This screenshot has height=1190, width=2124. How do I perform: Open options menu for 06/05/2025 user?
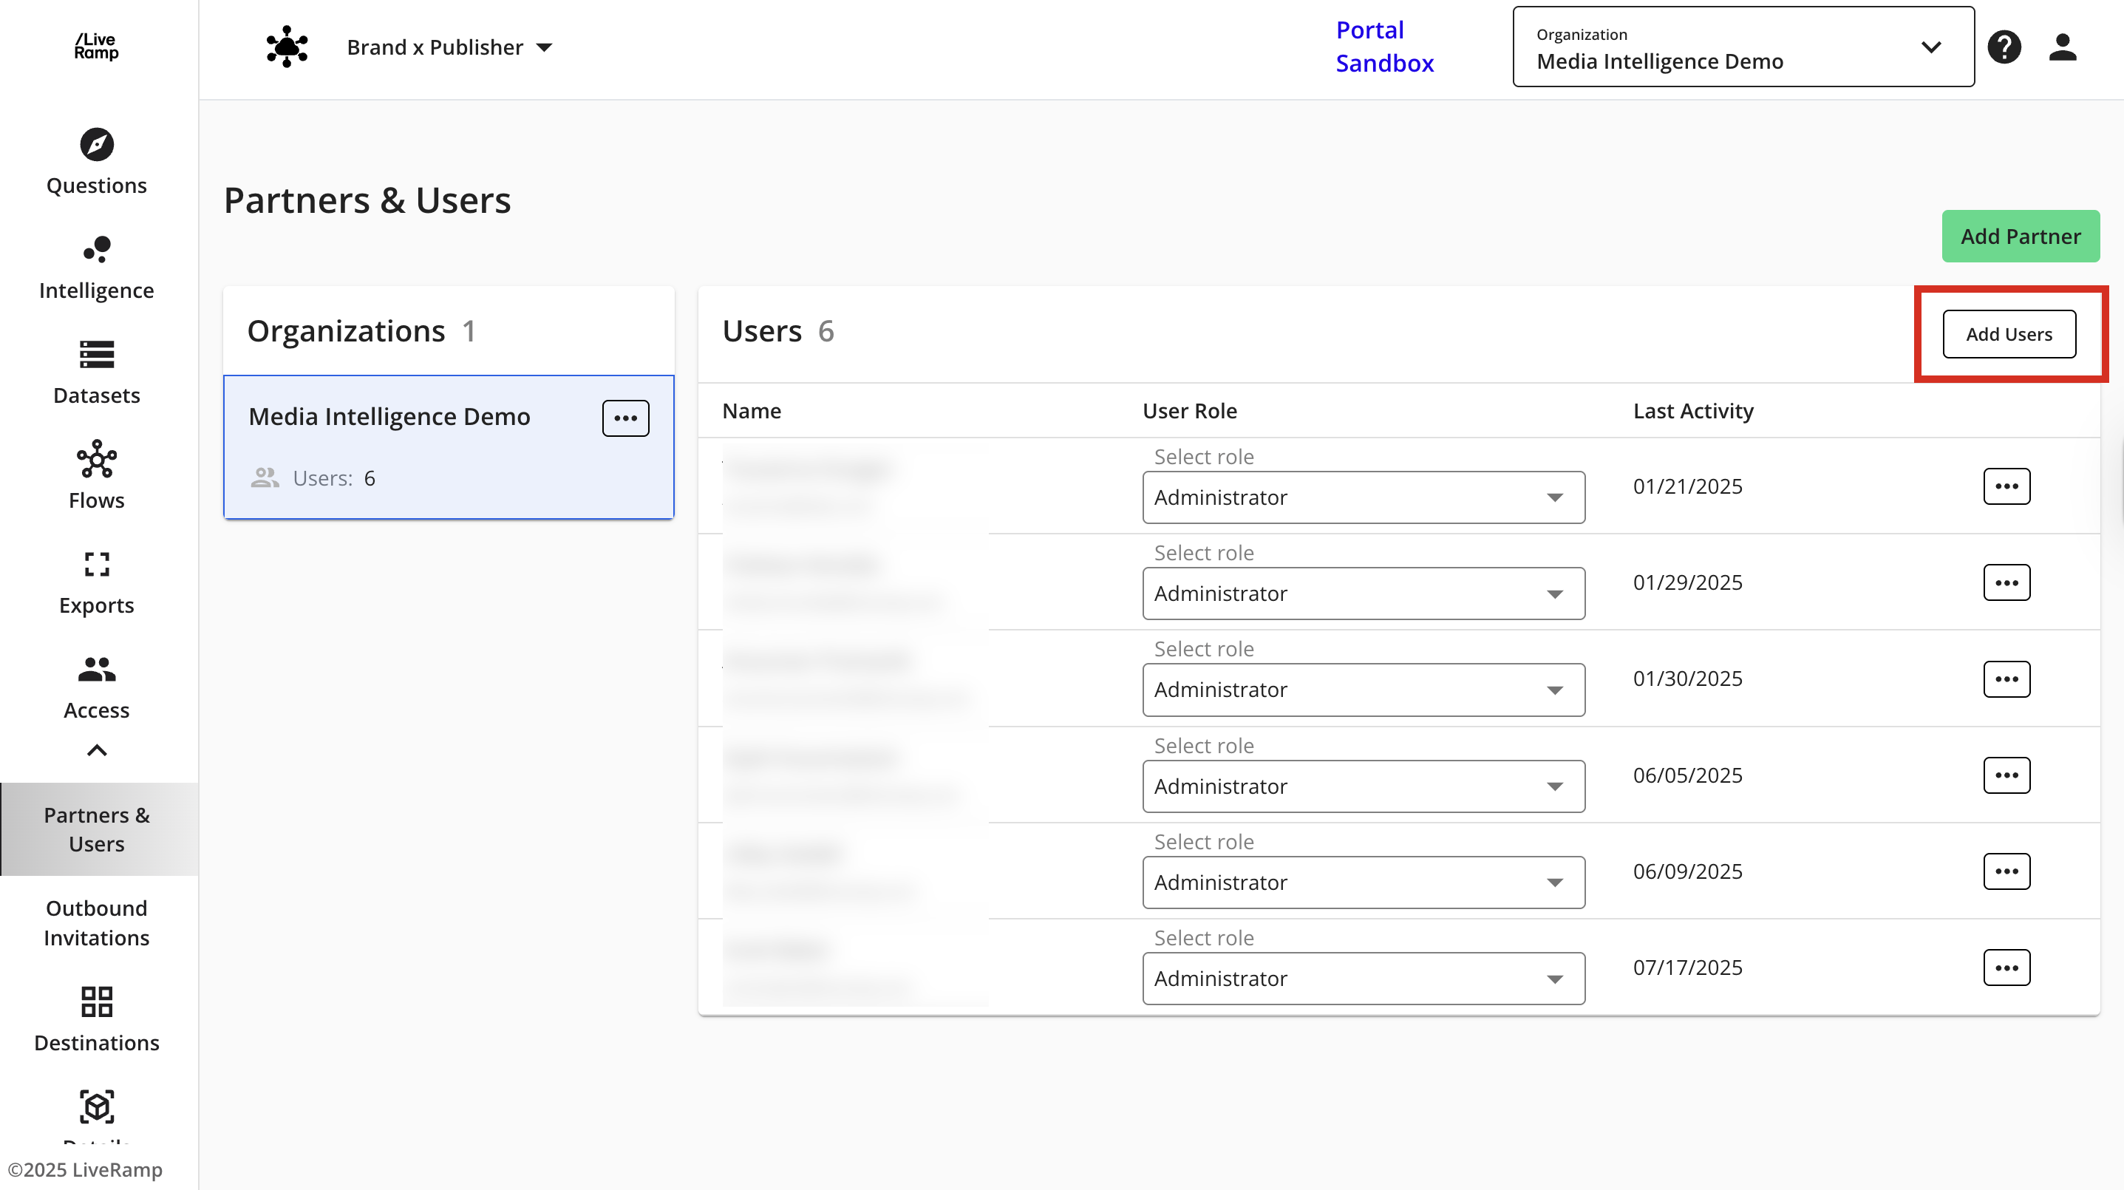pyautogui.click(x=2006, y=775)
